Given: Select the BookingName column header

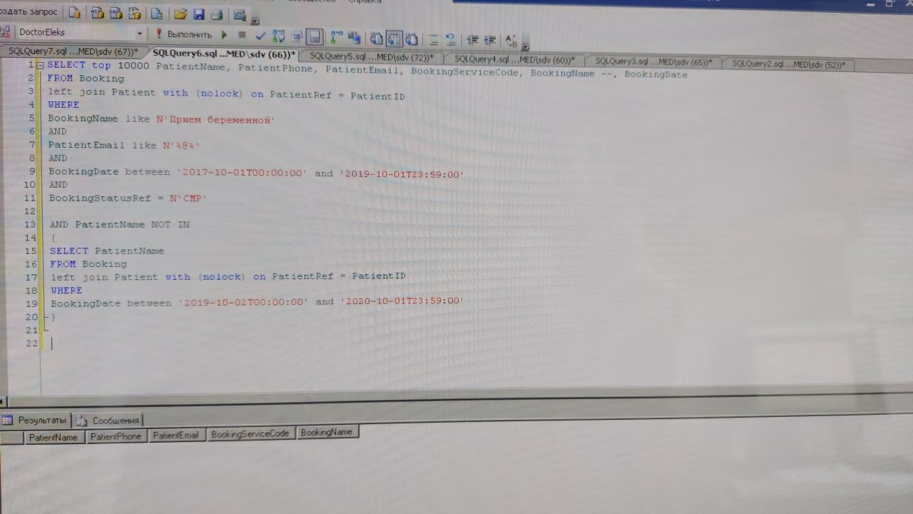Looking at the screenshot, I should click(x=327, y=432).
